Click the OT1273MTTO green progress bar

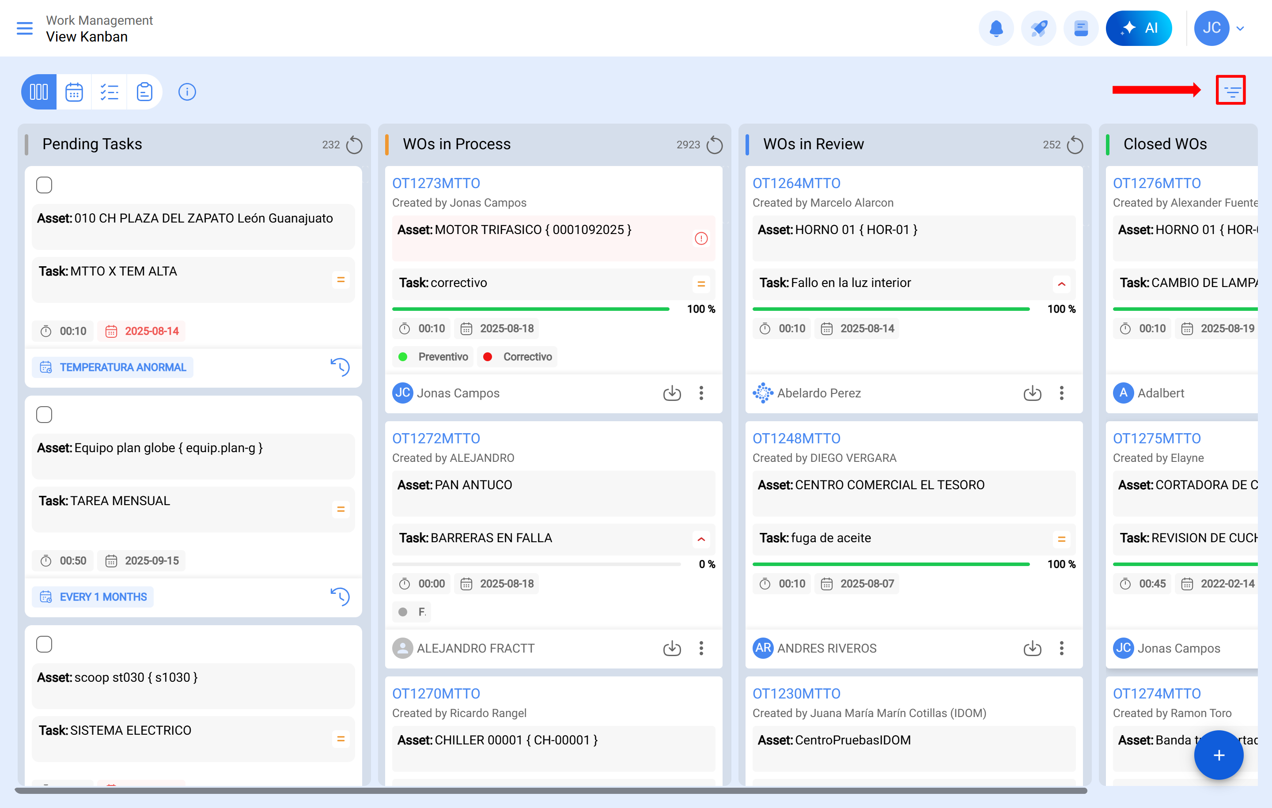coord(530,309)
